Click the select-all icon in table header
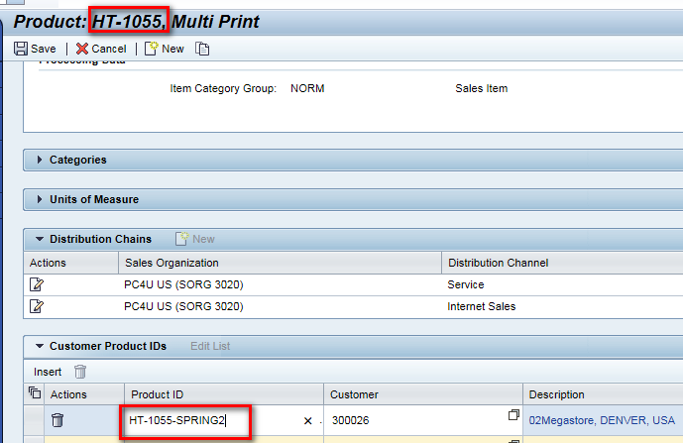 coord(36,394)
